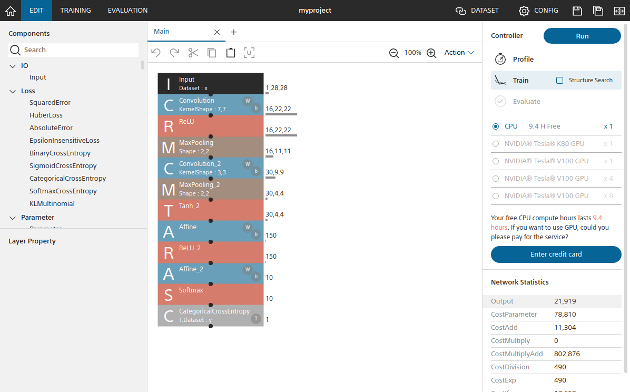This screenshot has width=630, height=392.
Task: Click the home icon
Action: click(x=10, y=11)
